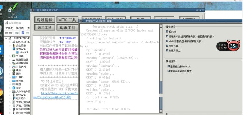Viewport: 243px width, 115px height.
Task: Select the vivo V3 device icon
Action: pyautogui.click(x=17, y=52)
